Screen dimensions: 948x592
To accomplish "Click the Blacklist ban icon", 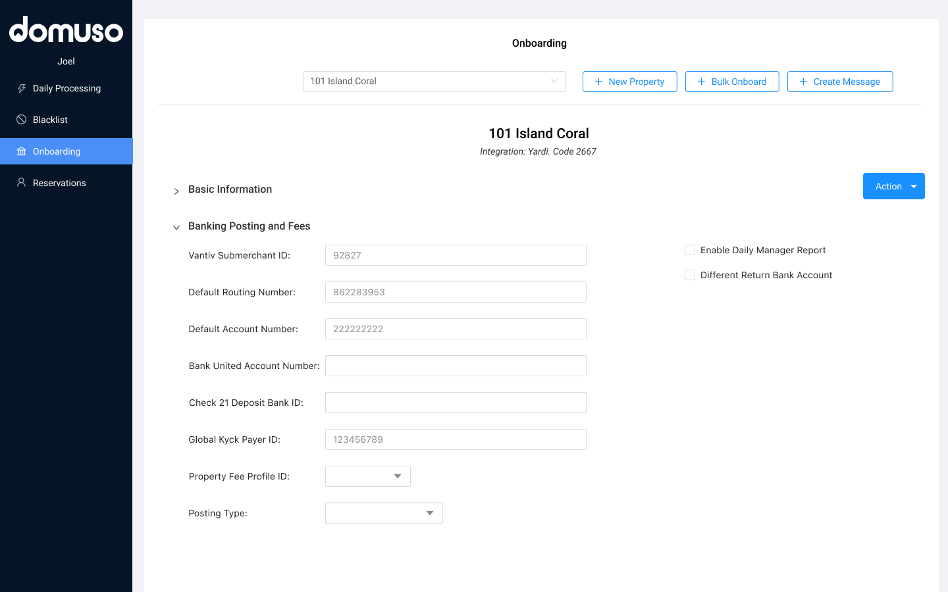I will 22,120.
